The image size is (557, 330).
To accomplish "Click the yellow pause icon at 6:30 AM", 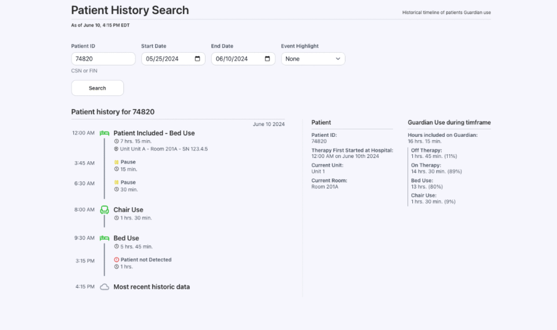I will [x=116, y=183].
